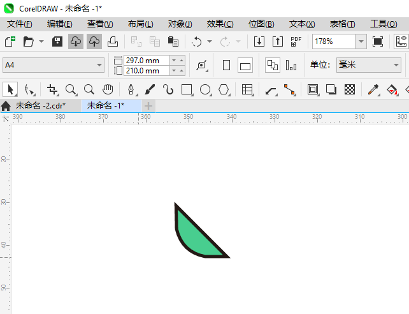The width and height of the screenshot is (409, 314).
Task: Toggle the Current page layout icon
Action: (x=291, y=65)
